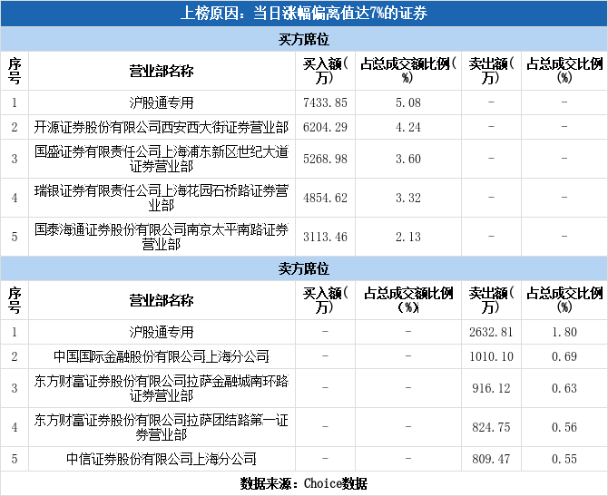
Task: Select 国盛证券有限责任公司上海浦东新区世纪大道 row name
Action: tap(162, 159)
